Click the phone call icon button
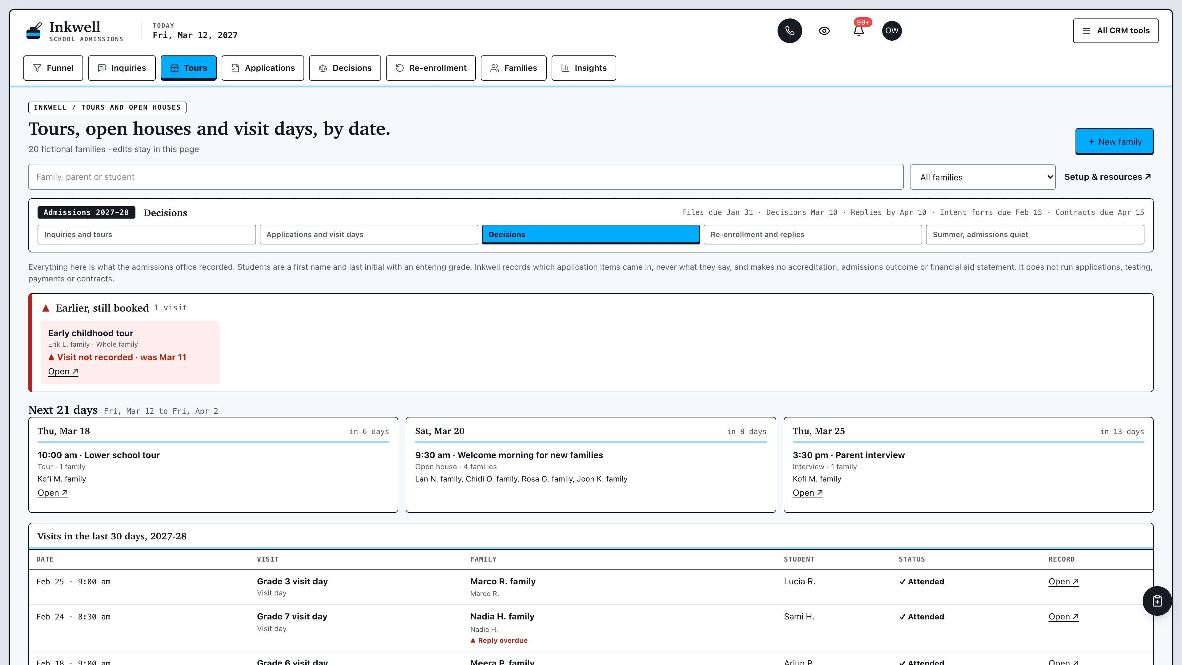The image size is (1182, 665). (789, 31)
